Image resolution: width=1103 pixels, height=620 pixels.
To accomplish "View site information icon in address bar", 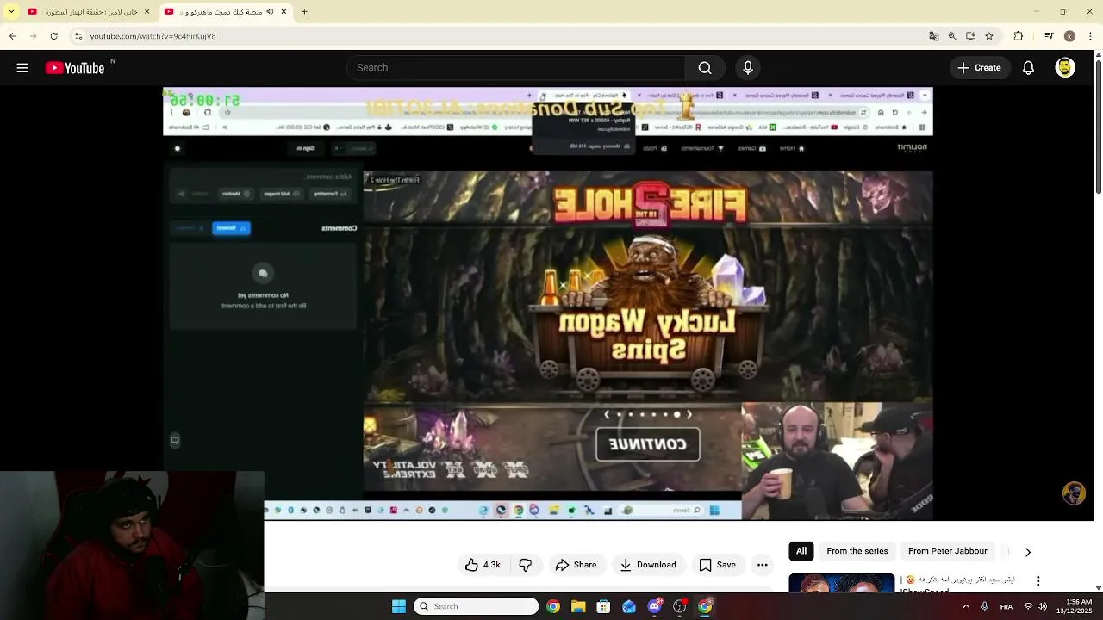I will tap(78, 36).
